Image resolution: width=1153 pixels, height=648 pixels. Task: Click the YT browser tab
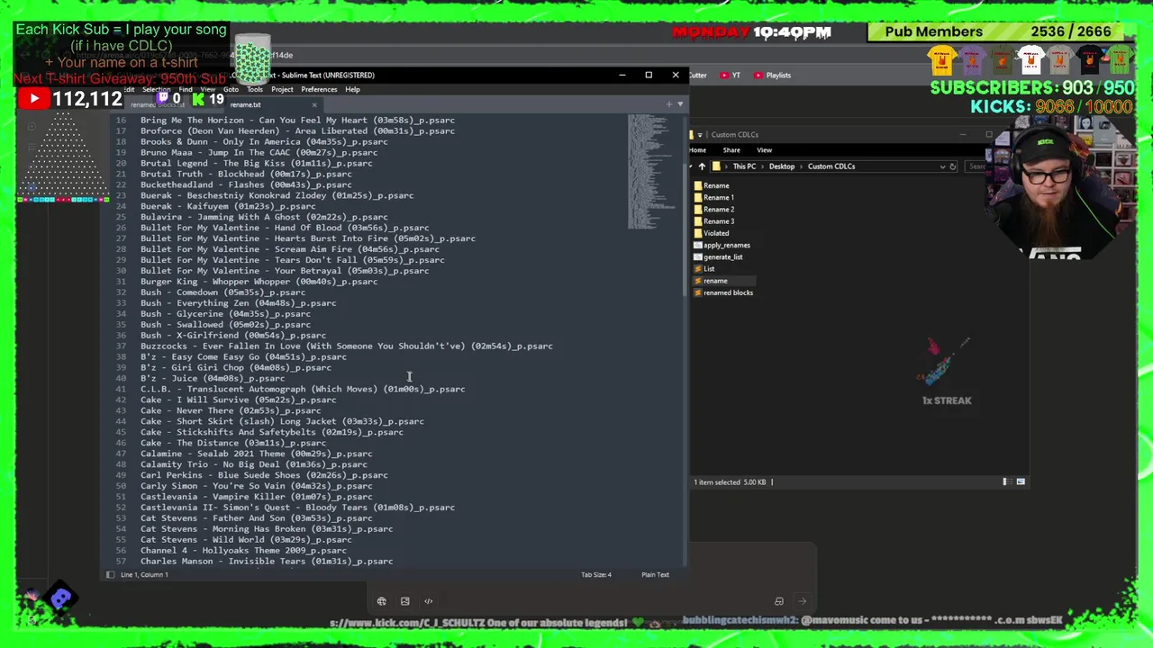tap(730, 76)
